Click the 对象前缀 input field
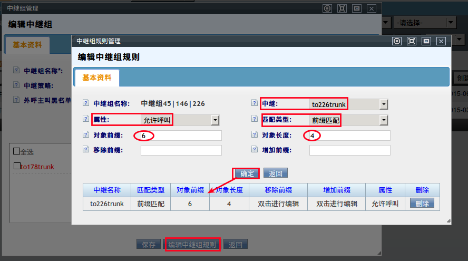The height and width of the screenshot is (261, 468). [x=181, y=136]
